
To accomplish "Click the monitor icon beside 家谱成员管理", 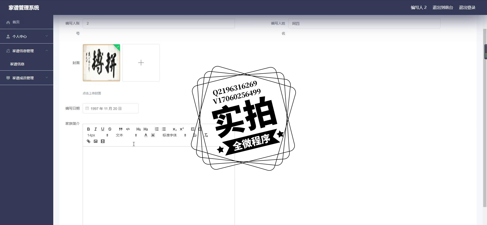I will [8, 78].
